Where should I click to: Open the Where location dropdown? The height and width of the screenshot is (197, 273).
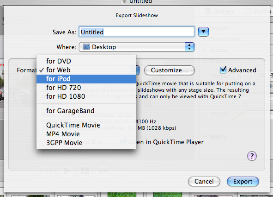(x=137, y=47)
